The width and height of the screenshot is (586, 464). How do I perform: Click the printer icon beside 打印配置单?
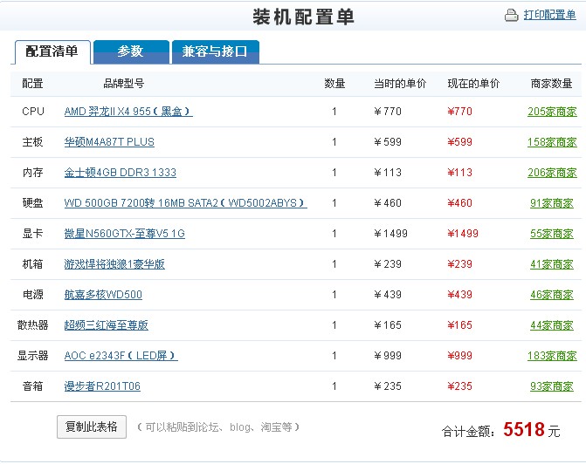coord(511,15)
